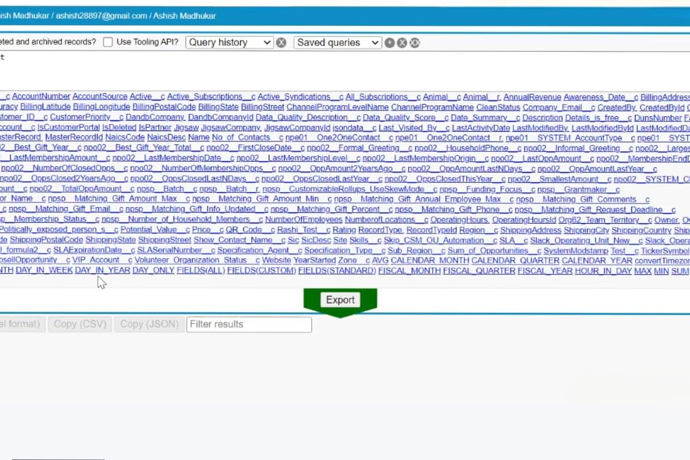Clear query history with the X icon
Image resolution: width=690 pixels, height=460 pixels.
pyautogui.click(x=281, y=43)
